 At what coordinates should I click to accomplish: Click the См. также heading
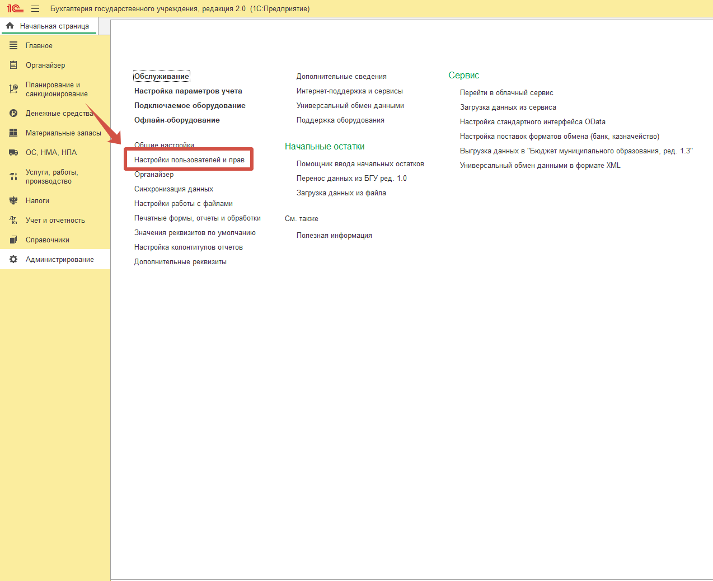pos(302,218)
